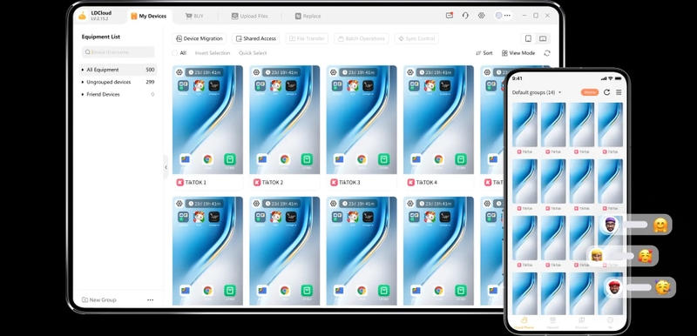Open the TikTOK 4 device preview
Viewport: 697px width, 336px height.
pyautogui.click(x=439, y=120)
